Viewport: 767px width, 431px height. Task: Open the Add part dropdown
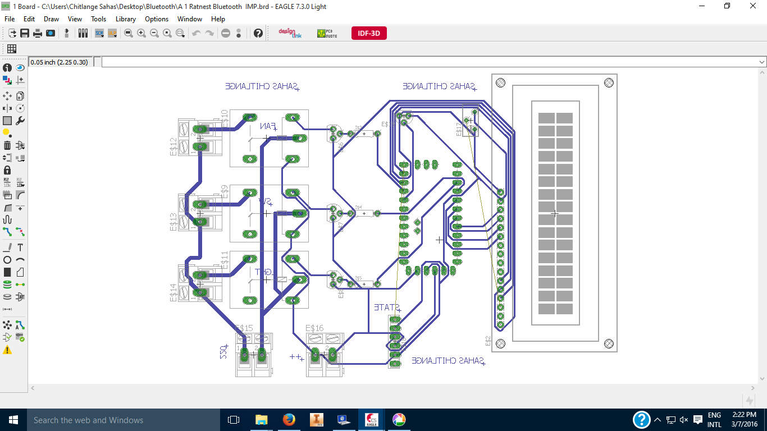(20, 145)
